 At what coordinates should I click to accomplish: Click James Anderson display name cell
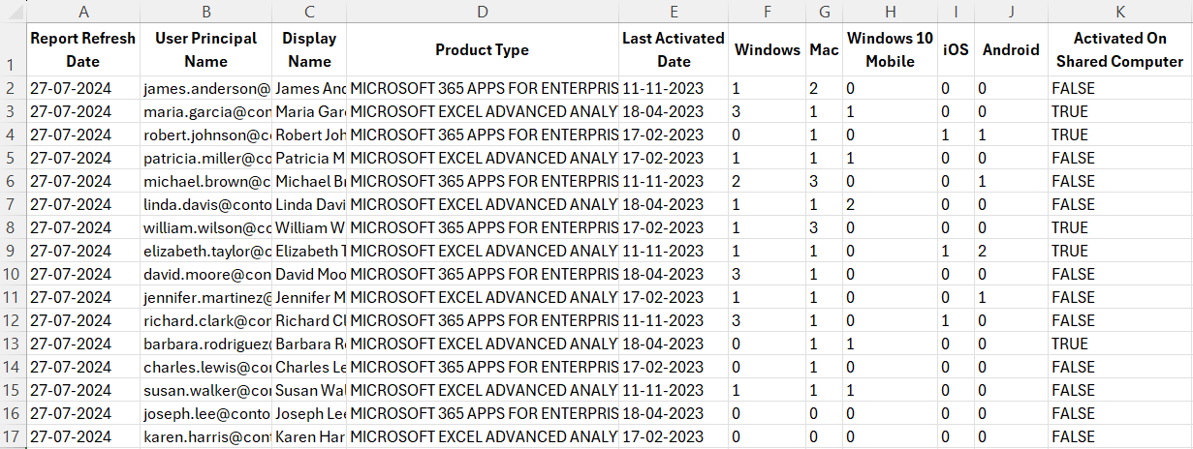[x=309, y=88]
